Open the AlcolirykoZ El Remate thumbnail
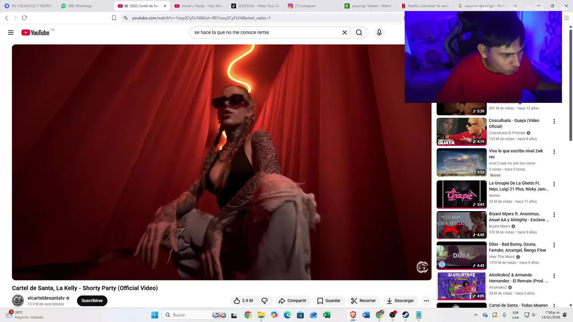The height and width of the screenshot is (322, 573). click(462, 286)
